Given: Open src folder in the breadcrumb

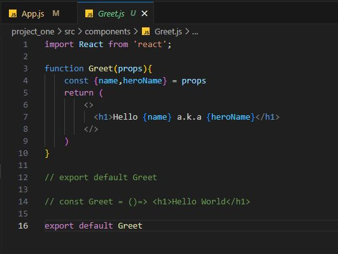Looking at the screenshot, I should [69, 32].
